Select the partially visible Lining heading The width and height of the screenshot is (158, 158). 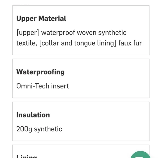[x=27, y=156]
